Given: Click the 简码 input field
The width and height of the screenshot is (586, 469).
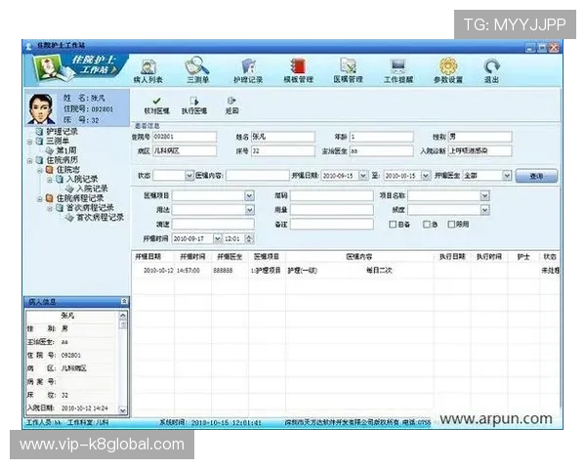Looking at the screenshot, I should point(332,195).
